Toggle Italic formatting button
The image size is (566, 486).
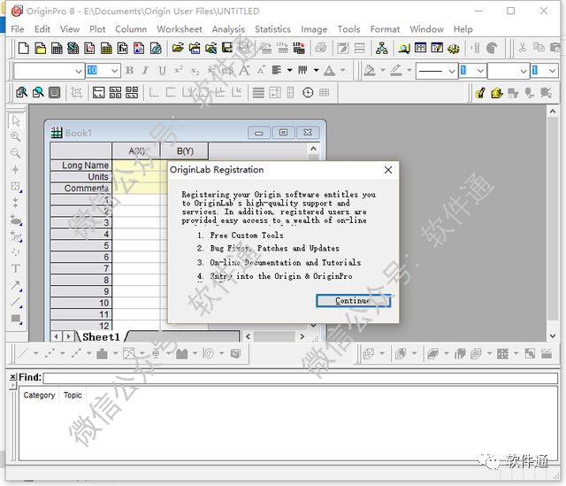pos(145,71)
